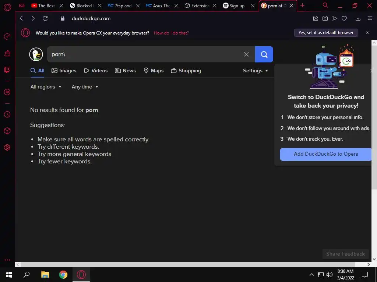Take a snapshot with camera icon

click(x=325, y=18)
